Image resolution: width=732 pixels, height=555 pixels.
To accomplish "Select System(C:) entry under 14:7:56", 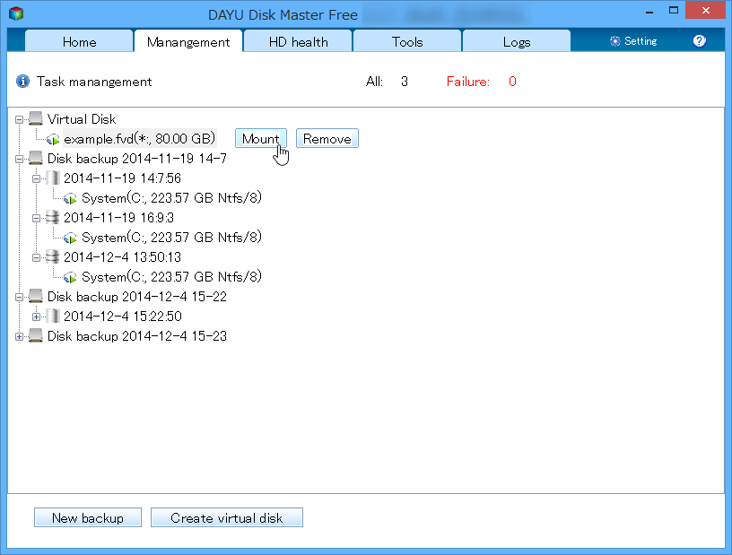I will point(171,198).
